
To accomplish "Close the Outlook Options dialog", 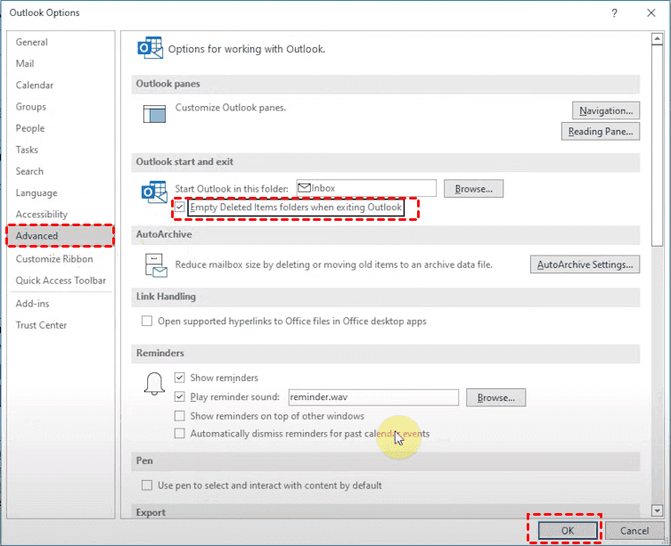I will pos(651,12).
